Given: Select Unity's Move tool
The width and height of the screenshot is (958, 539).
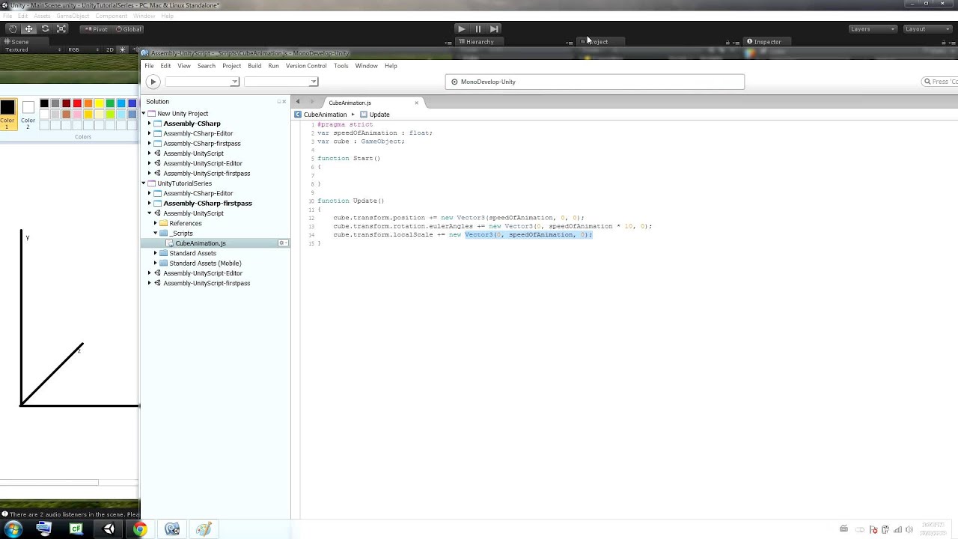Looking at the screenshot, I should 28,29.
